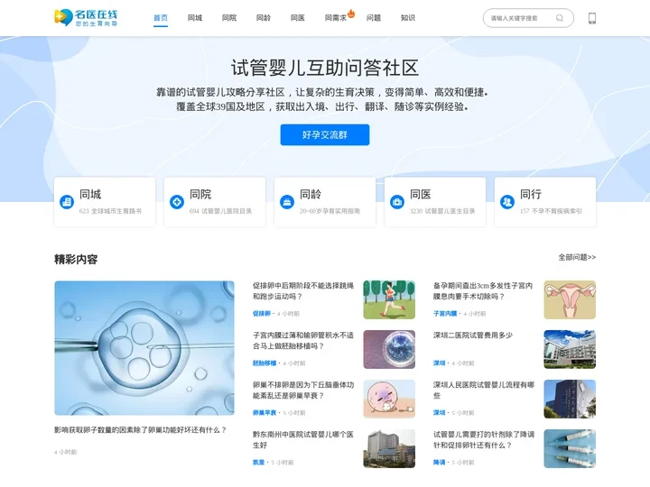Click the uterus illustration thumbnail
The image size is (650, 487).
570,299
